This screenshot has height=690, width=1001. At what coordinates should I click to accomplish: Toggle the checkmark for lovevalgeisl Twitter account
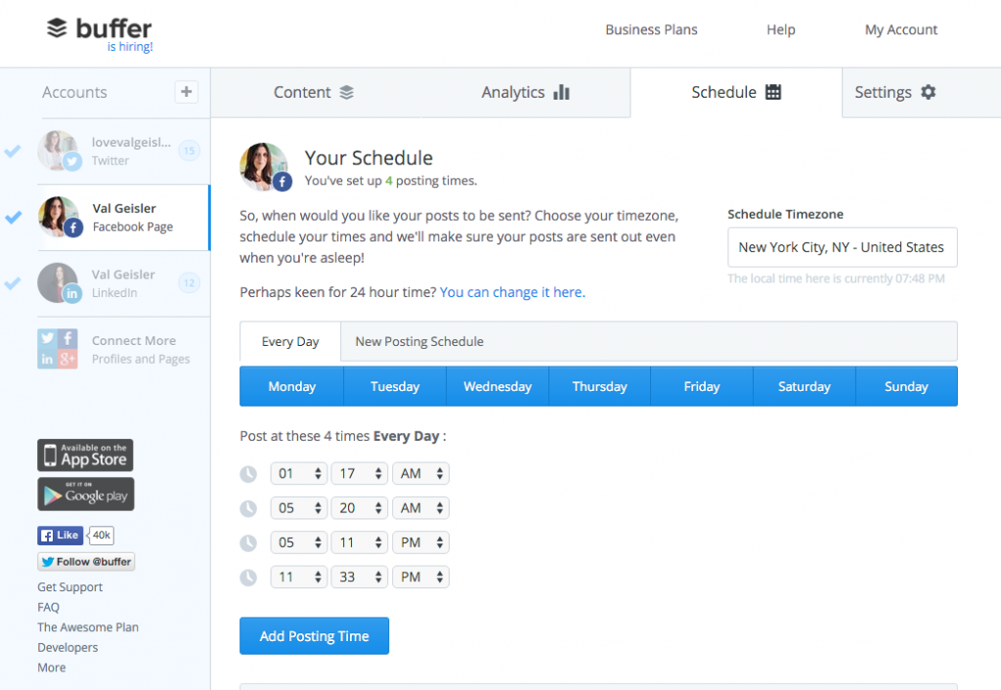pos(13,151)
